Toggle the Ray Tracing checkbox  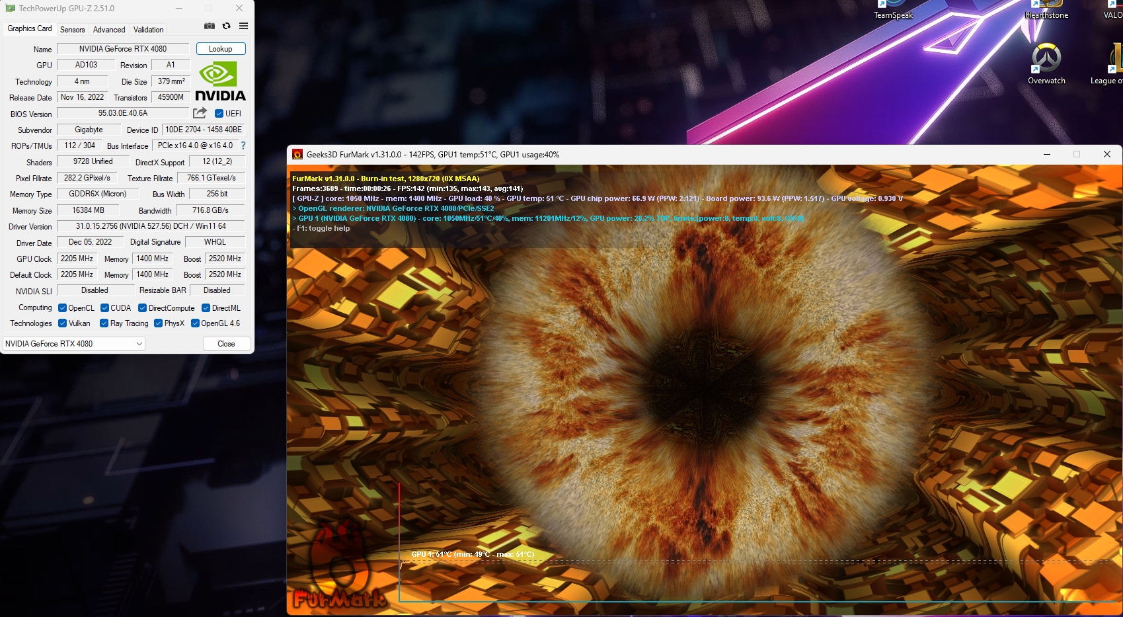(104, 323)
